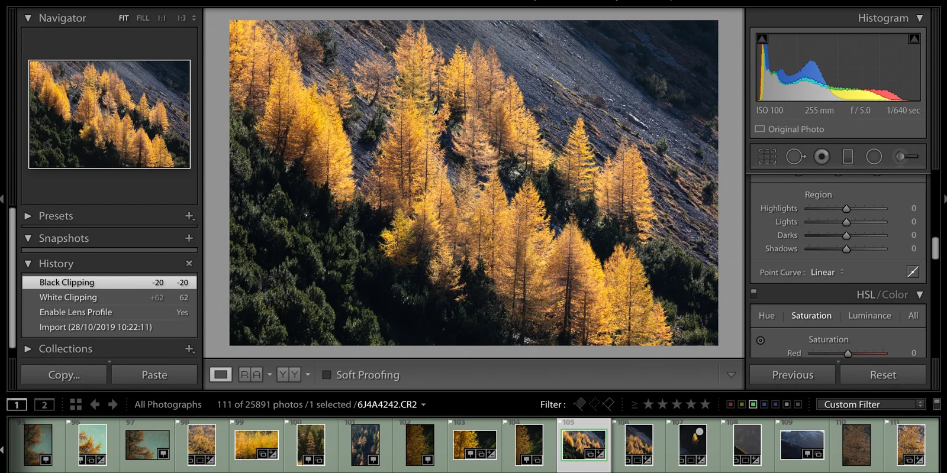Screen dimensions: 947x473
Task: Open grid view in filmstrip bar
Action: (76, 404)
